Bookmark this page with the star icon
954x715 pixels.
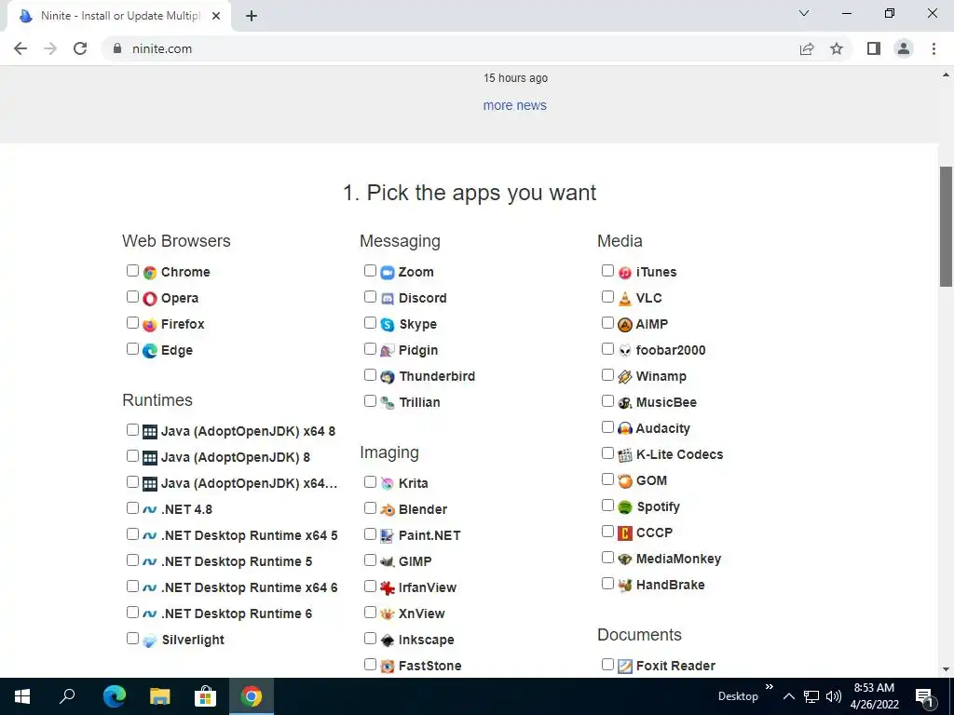[837, 48]
